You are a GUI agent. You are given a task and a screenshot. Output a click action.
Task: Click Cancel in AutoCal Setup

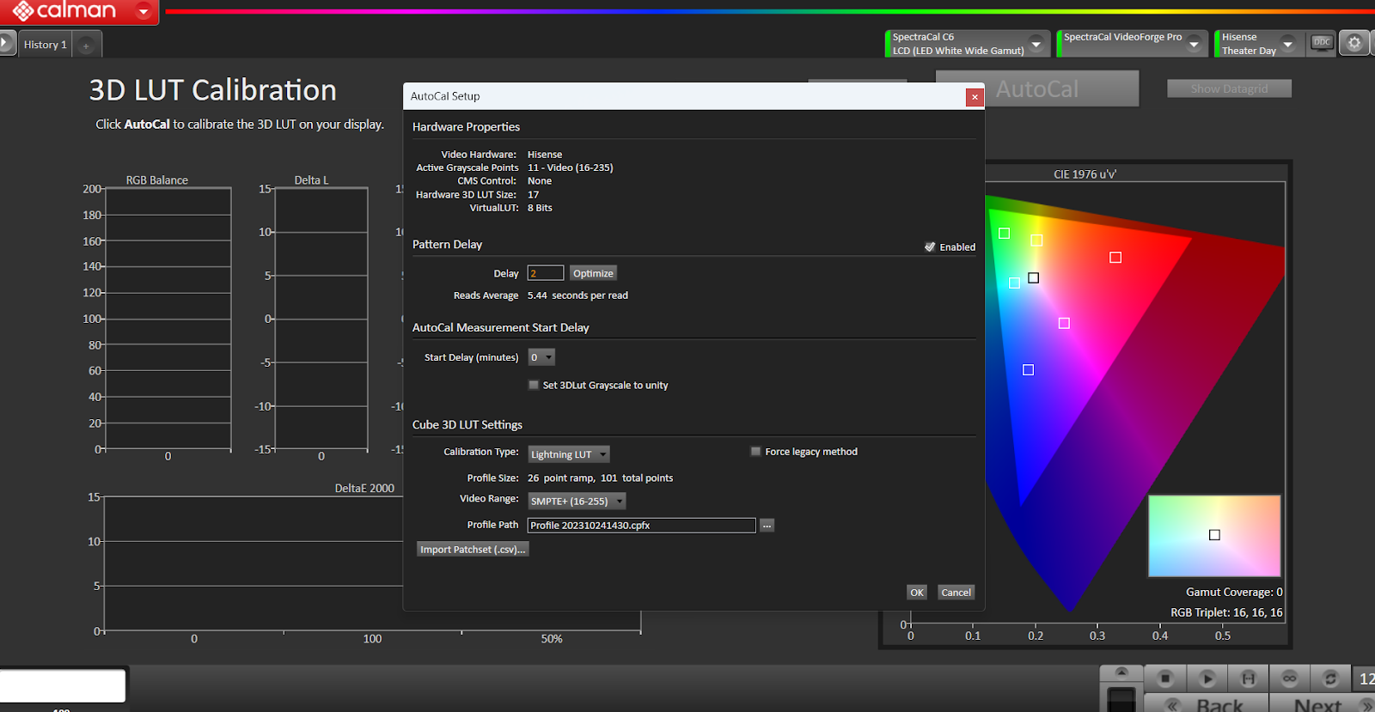(x=956, y=593)
